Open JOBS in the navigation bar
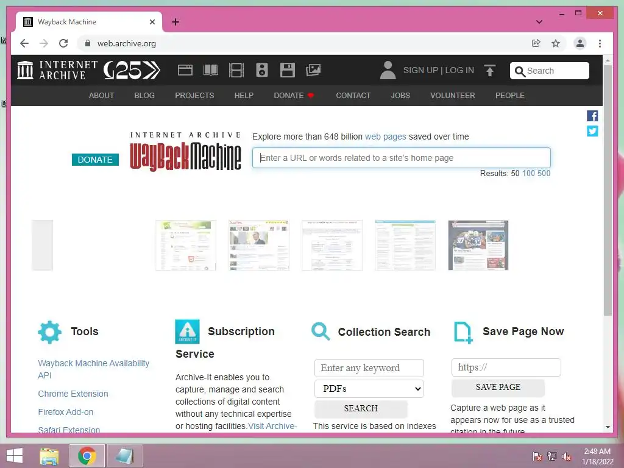Screen dimensions: 624x468 400,96
